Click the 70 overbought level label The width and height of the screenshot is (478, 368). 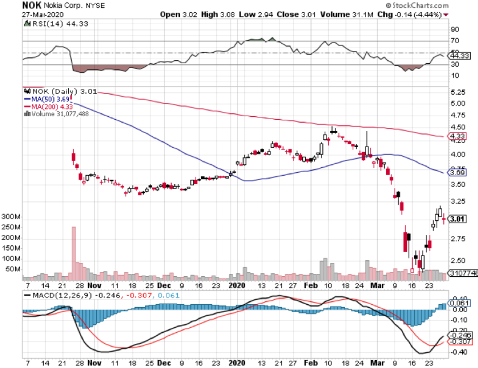[455, 41]
